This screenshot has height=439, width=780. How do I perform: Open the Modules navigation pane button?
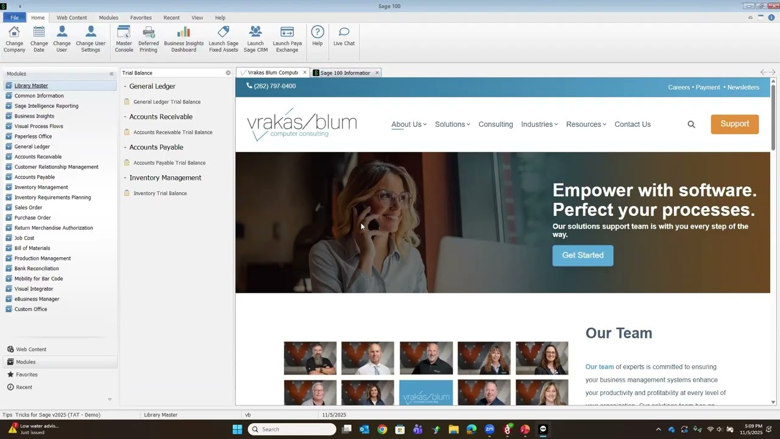[59, 362]
